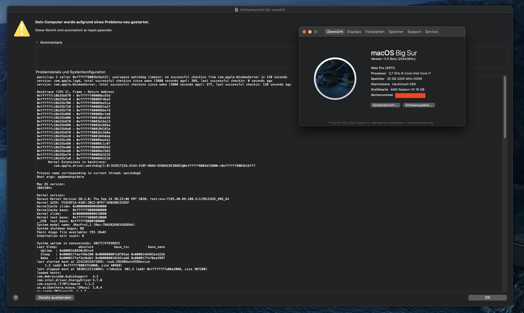Click the Version 11.0 Beta text
The image size is (524, 313).
click(x=393, y=59)
